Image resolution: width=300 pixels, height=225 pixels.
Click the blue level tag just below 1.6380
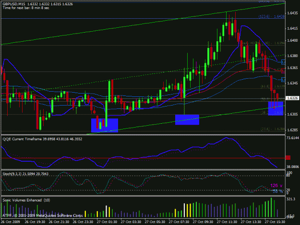click(283, 62)
